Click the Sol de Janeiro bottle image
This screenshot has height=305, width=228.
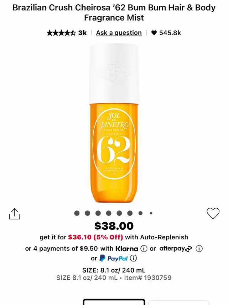pyautogui.click(x=114, y=123)
